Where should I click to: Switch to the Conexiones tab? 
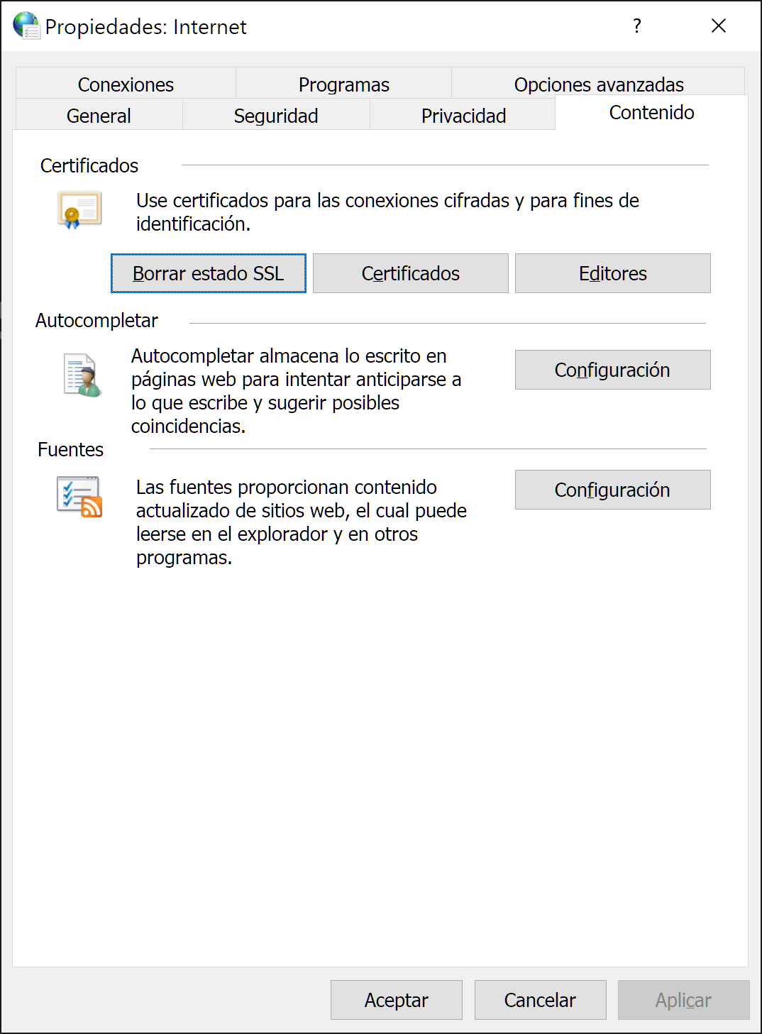(x=126, y=84)
